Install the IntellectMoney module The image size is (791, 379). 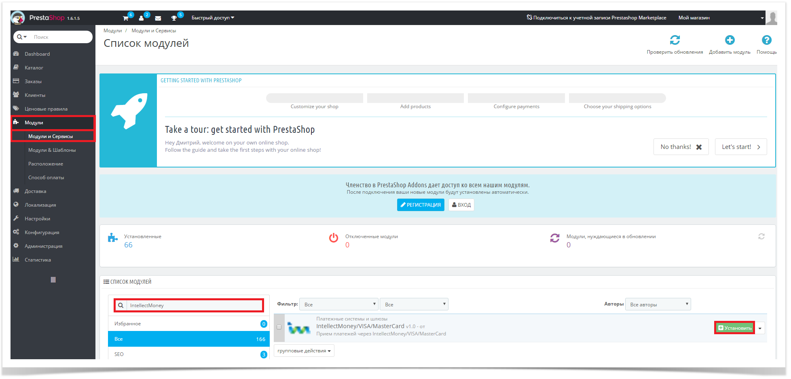(x=735, y=328)
